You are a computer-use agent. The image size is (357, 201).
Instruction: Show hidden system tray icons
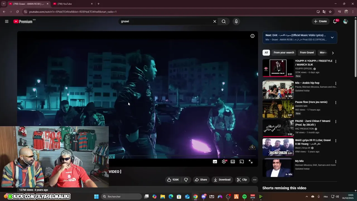(x=307, y=197)
